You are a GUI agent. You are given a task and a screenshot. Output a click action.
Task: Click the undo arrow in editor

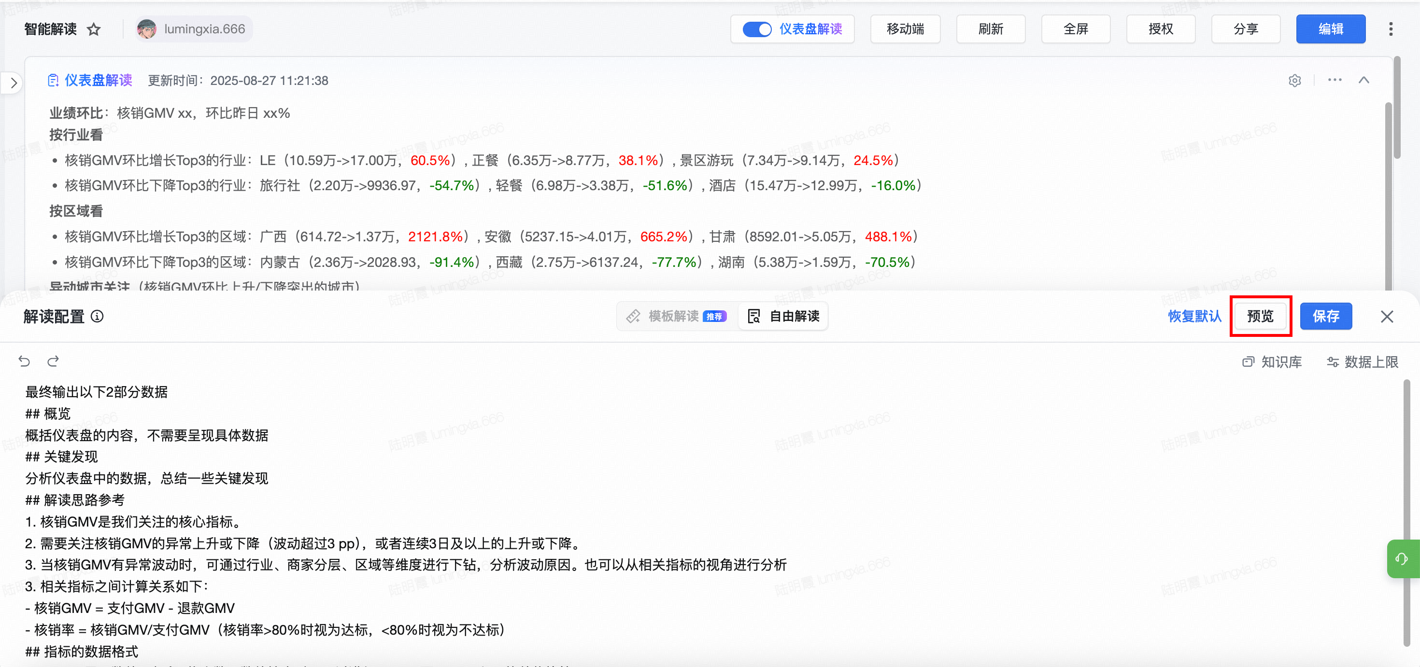tap(24, 361)
